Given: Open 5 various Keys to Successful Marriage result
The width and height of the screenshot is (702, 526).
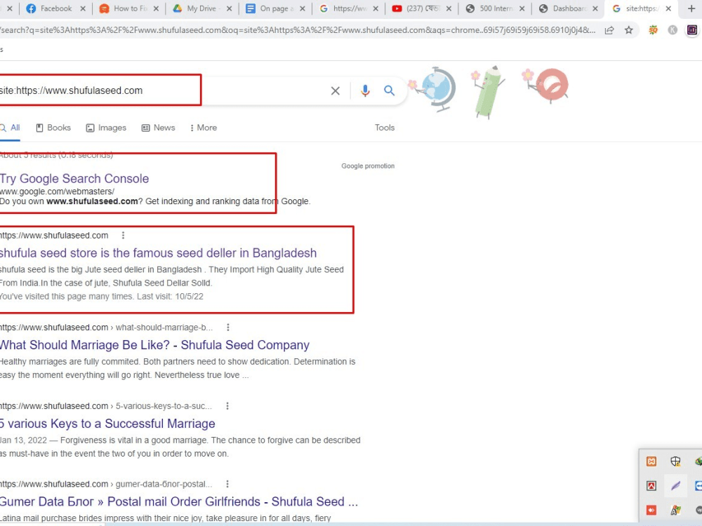Looking at the screenshot, I should point(107,423).
